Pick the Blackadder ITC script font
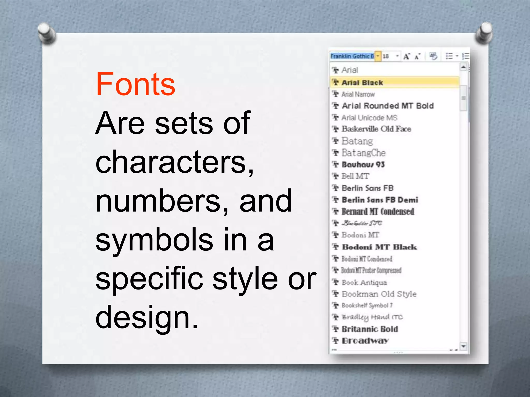Viewport: 530px width, 397px height. (x=395, y=223)
